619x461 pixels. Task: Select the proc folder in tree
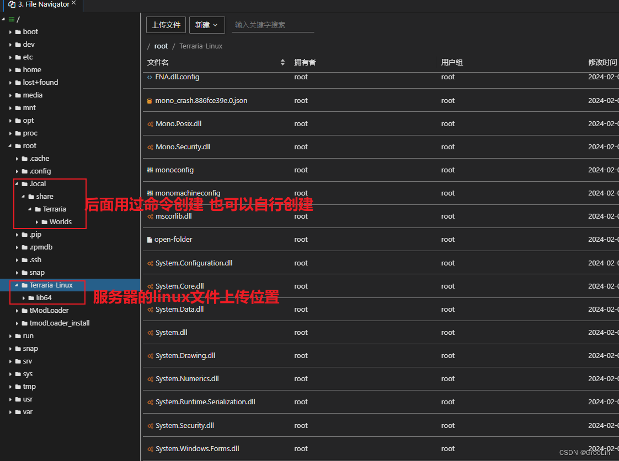[x=30, y=134]
